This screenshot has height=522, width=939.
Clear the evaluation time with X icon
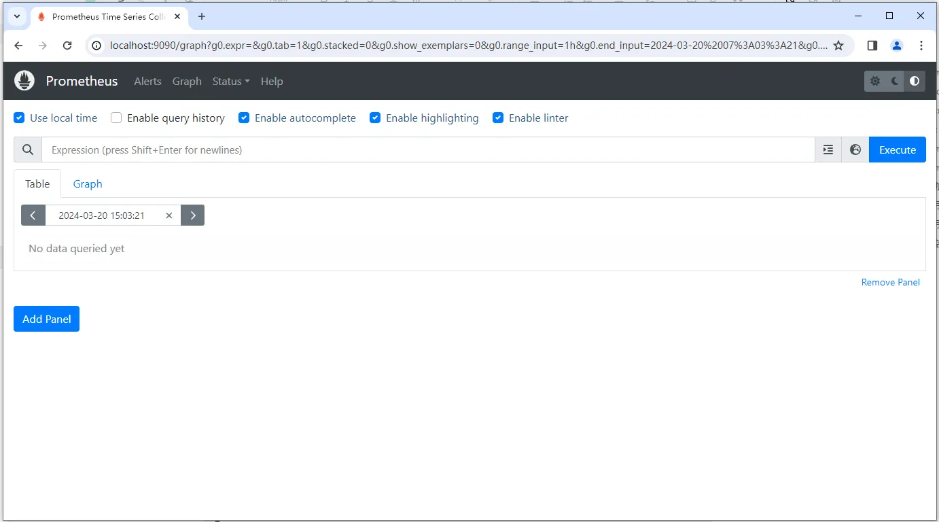pos(169,215)
